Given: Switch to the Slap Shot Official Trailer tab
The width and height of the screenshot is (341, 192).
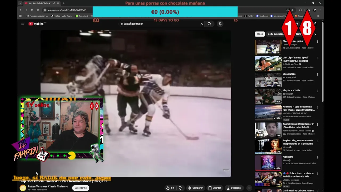Looking at the screenshot, I should click(39, 3).
